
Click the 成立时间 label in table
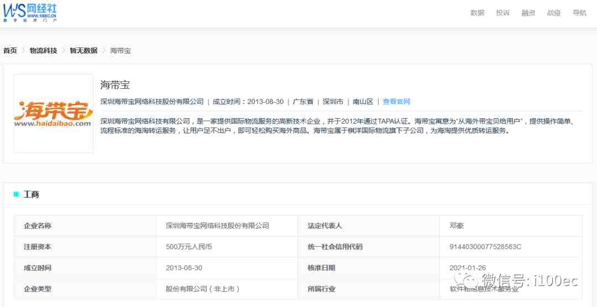38,268
